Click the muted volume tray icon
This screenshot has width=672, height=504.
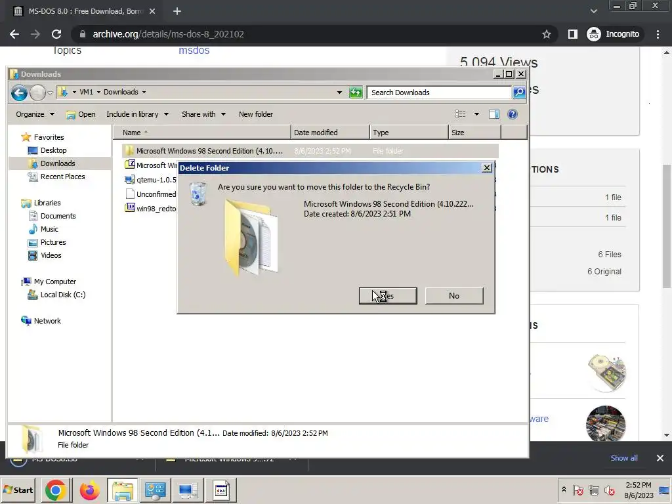pos(609,490)
